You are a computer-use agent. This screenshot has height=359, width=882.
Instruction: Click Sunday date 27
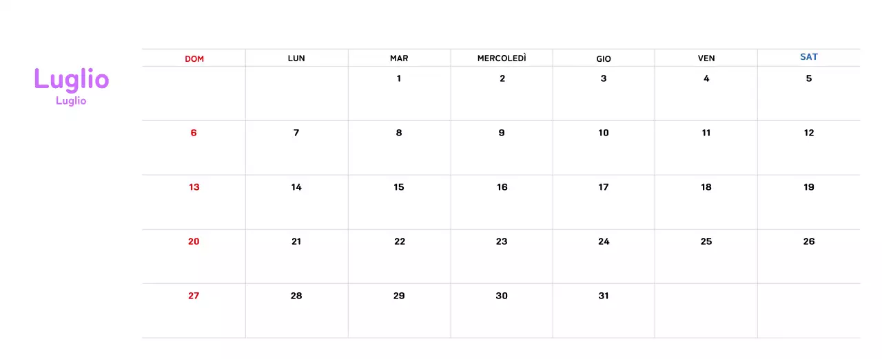194,296
